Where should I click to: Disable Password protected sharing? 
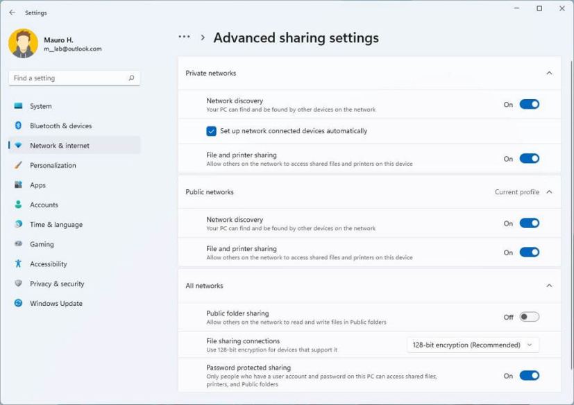(x=529, y=375)
